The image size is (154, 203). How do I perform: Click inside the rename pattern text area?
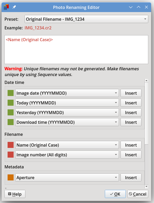pyautogui.click(x=76, y=50)
